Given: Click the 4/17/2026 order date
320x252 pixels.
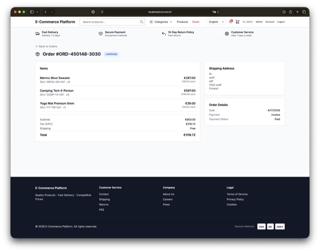Looking at the screenshot, I should [274, 110].
